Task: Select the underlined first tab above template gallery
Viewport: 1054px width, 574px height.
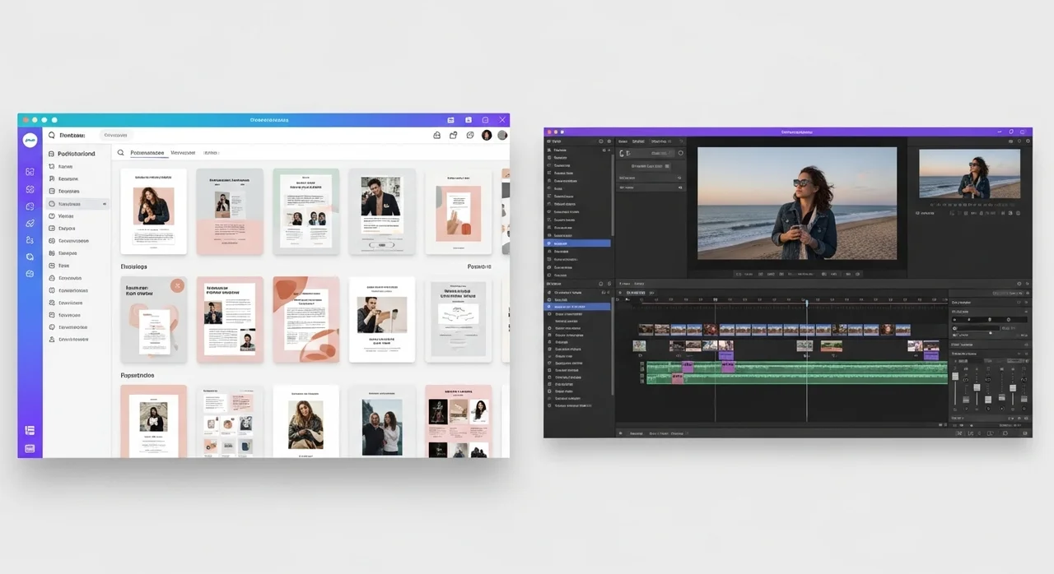Action: [x=147, y=153]
